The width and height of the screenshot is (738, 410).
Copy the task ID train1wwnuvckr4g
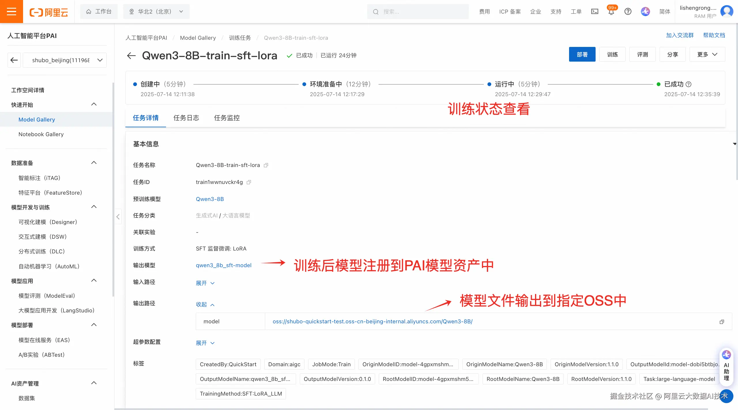[x=249, y=182]
